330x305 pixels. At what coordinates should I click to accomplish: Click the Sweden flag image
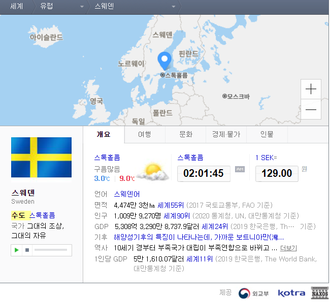pyautogui.click(x=41, y=158)
